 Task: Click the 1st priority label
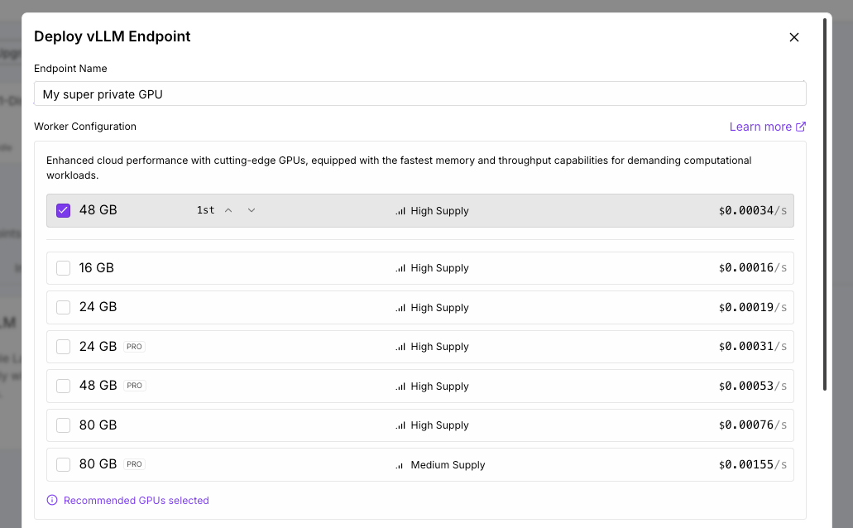pos(206,210)
